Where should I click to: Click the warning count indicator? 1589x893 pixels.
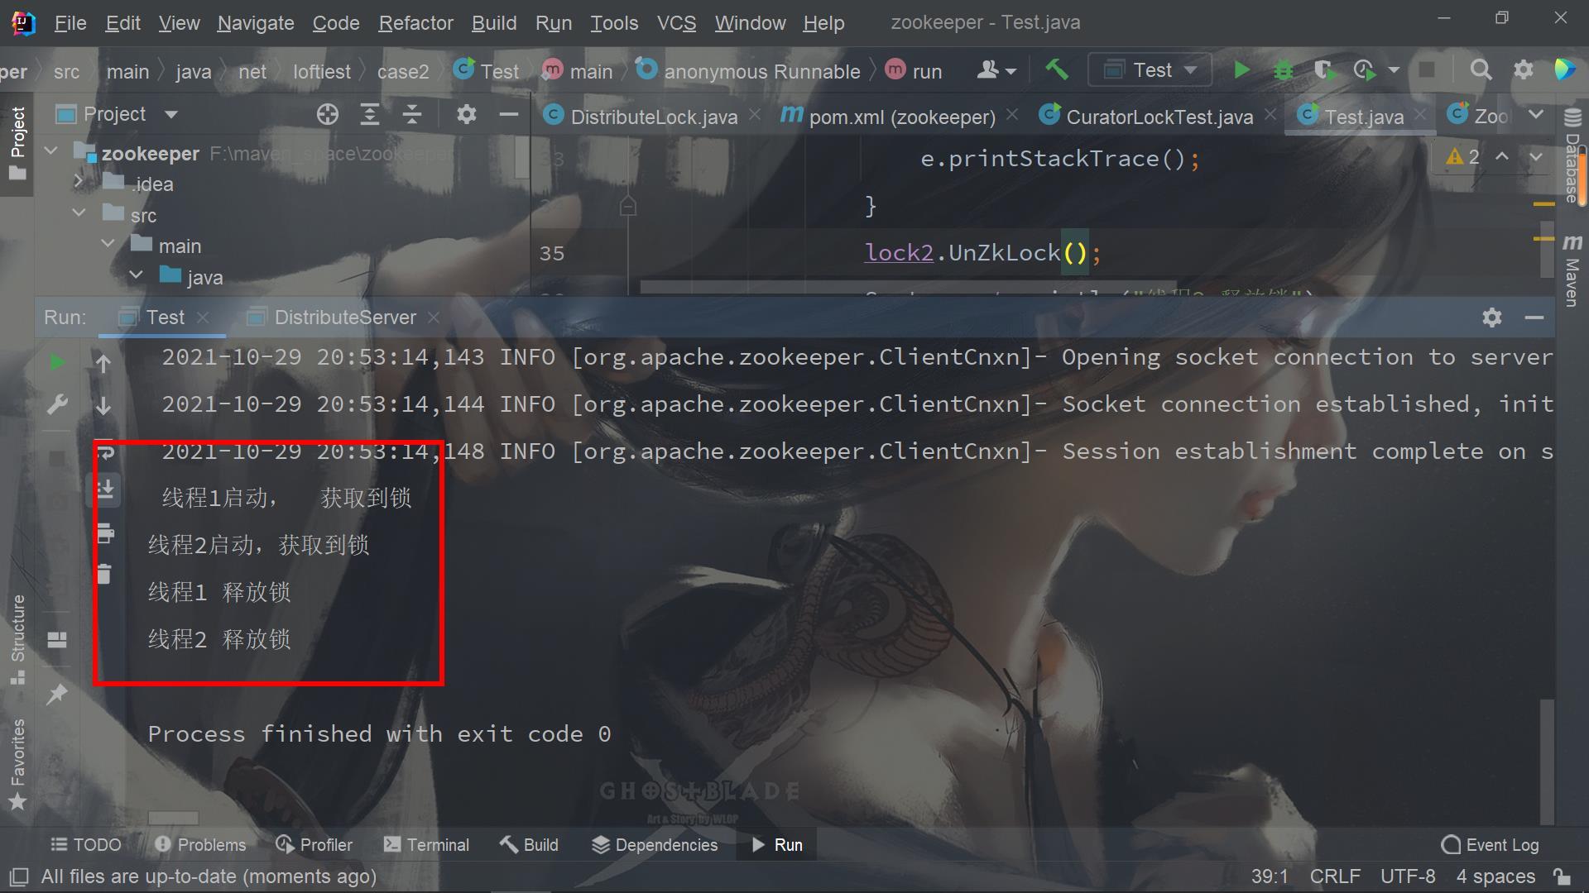pyautogui.click(x=1462, y=157)
